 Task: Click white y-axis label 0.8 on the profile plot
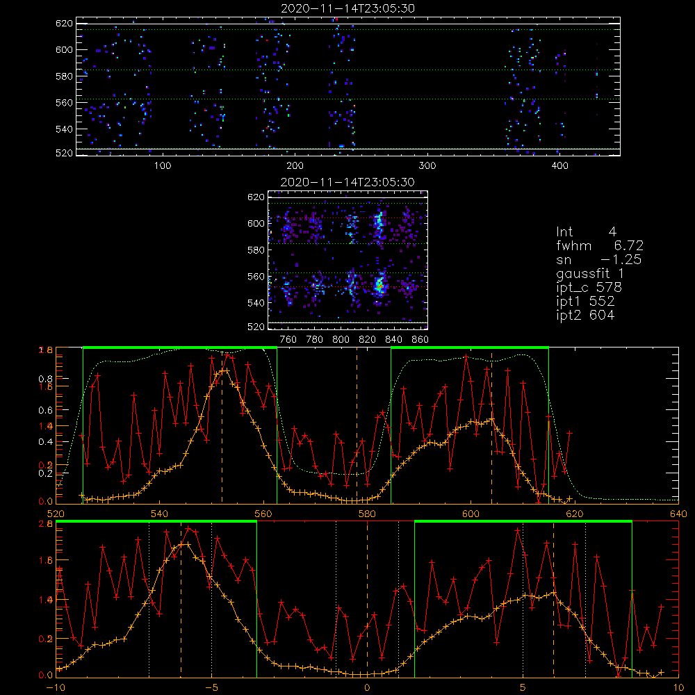46,379
